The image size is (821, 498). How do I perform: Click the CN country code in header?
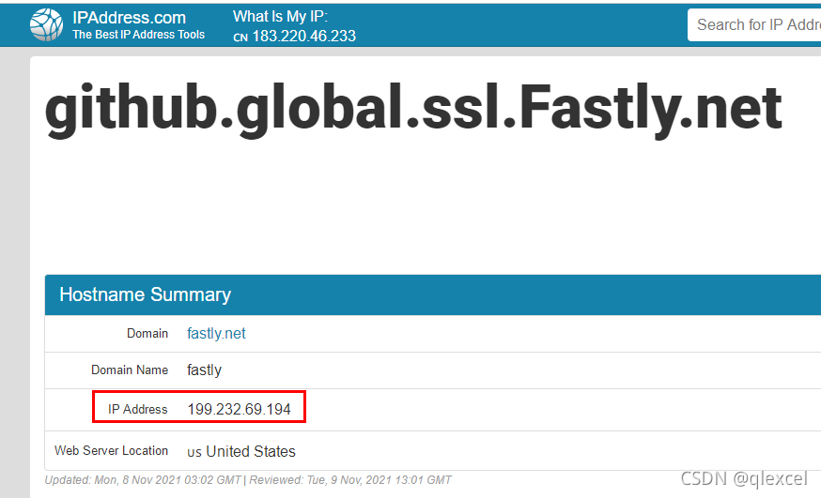tap(240, 38)
